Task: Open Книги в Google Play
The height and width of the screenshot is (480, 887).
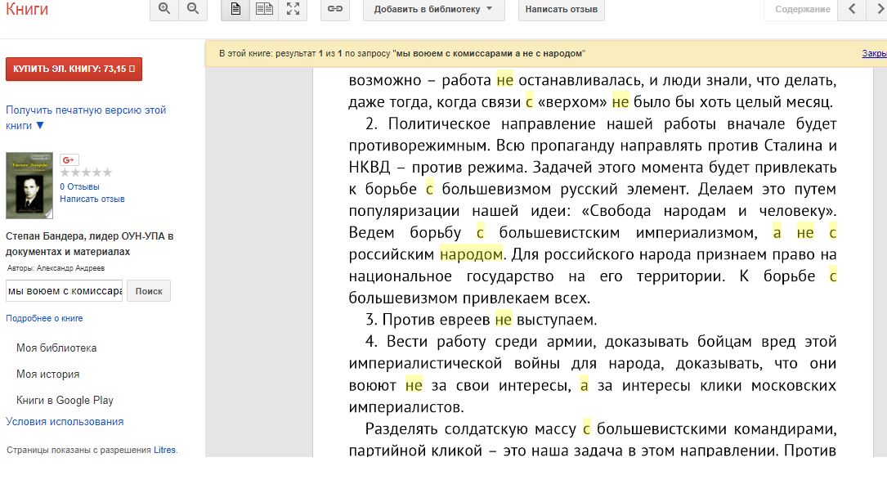Action: 65,400
